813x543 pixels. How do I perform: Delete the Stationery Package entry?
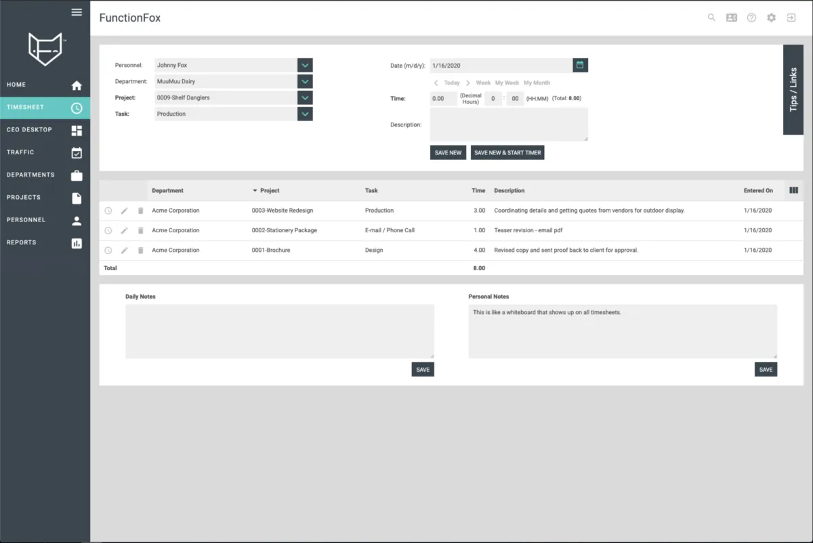click(x=140, y=230)
